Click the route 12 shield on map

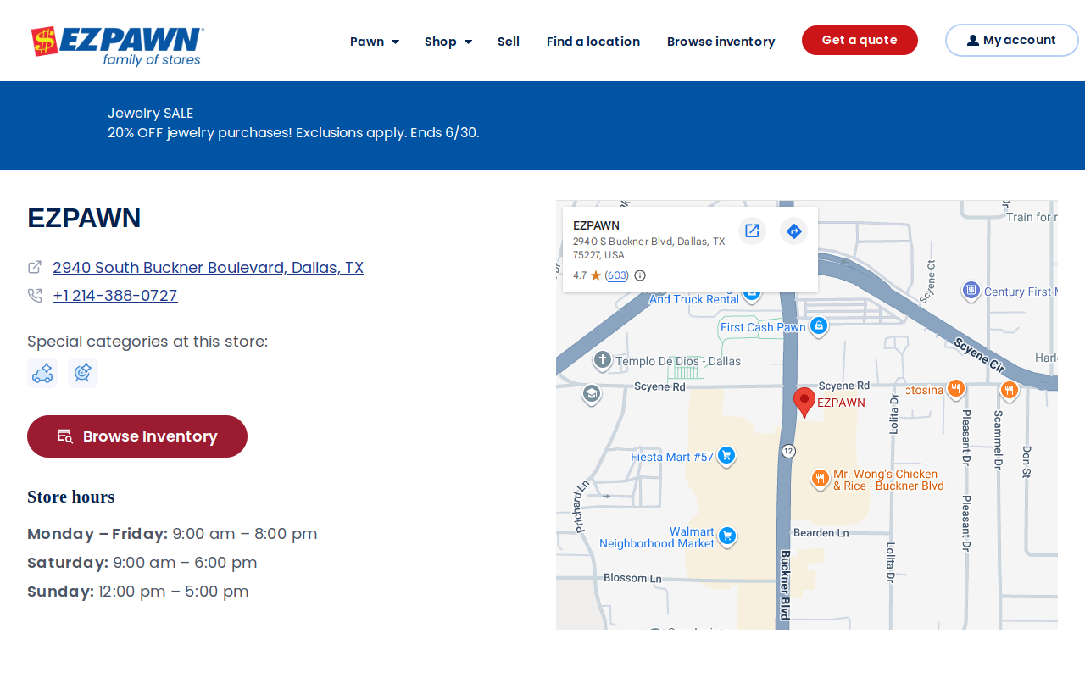tap(788, 450)
